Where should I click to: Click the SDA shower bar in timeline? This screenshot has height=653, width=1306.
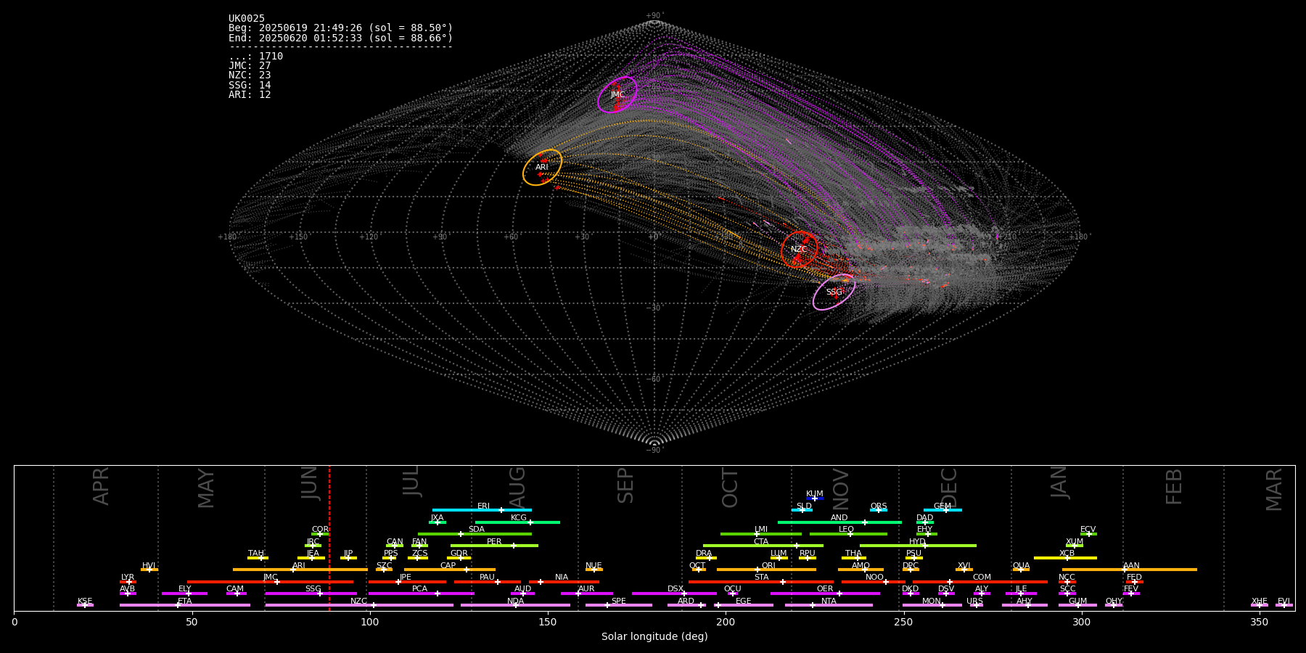click(x=475, y=534)
